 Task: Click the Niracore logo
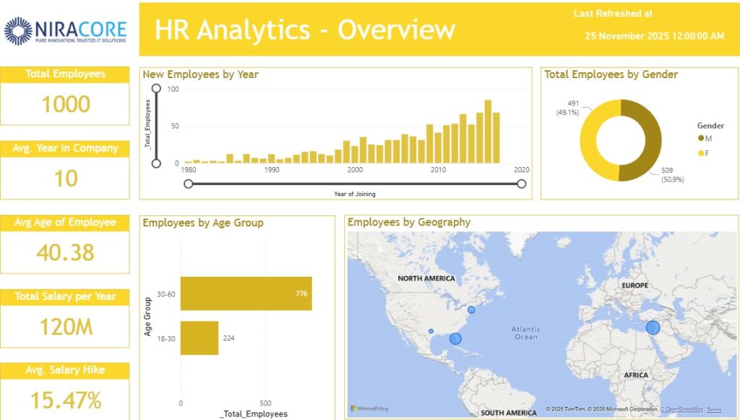point(65,30)
